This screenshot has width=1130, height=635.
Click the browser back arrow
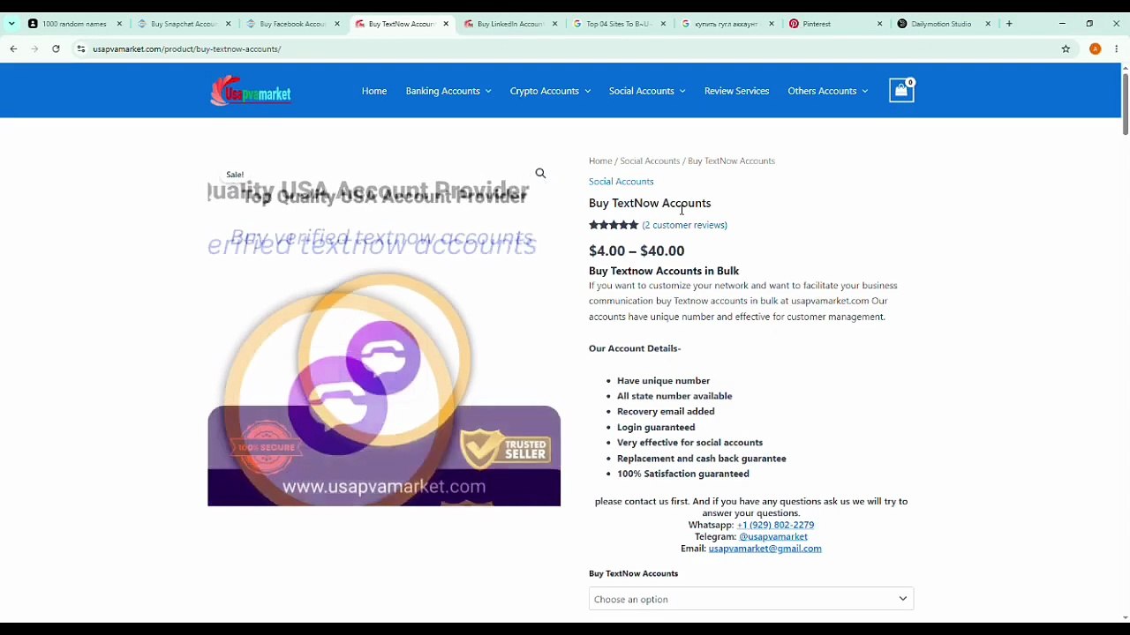click(13, 49)
